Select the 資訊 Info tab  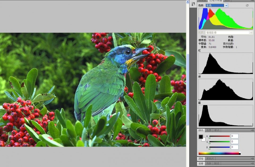pyautogui.click(x=227, y=1)
